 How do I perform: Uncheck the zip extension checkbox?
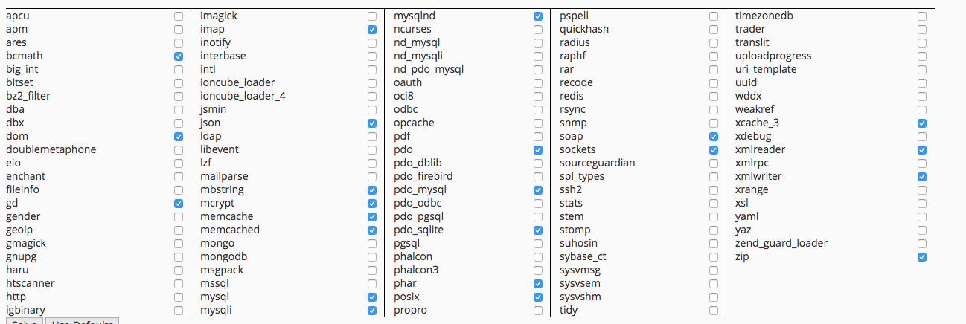pyautogui.click(x=923, y=256)
